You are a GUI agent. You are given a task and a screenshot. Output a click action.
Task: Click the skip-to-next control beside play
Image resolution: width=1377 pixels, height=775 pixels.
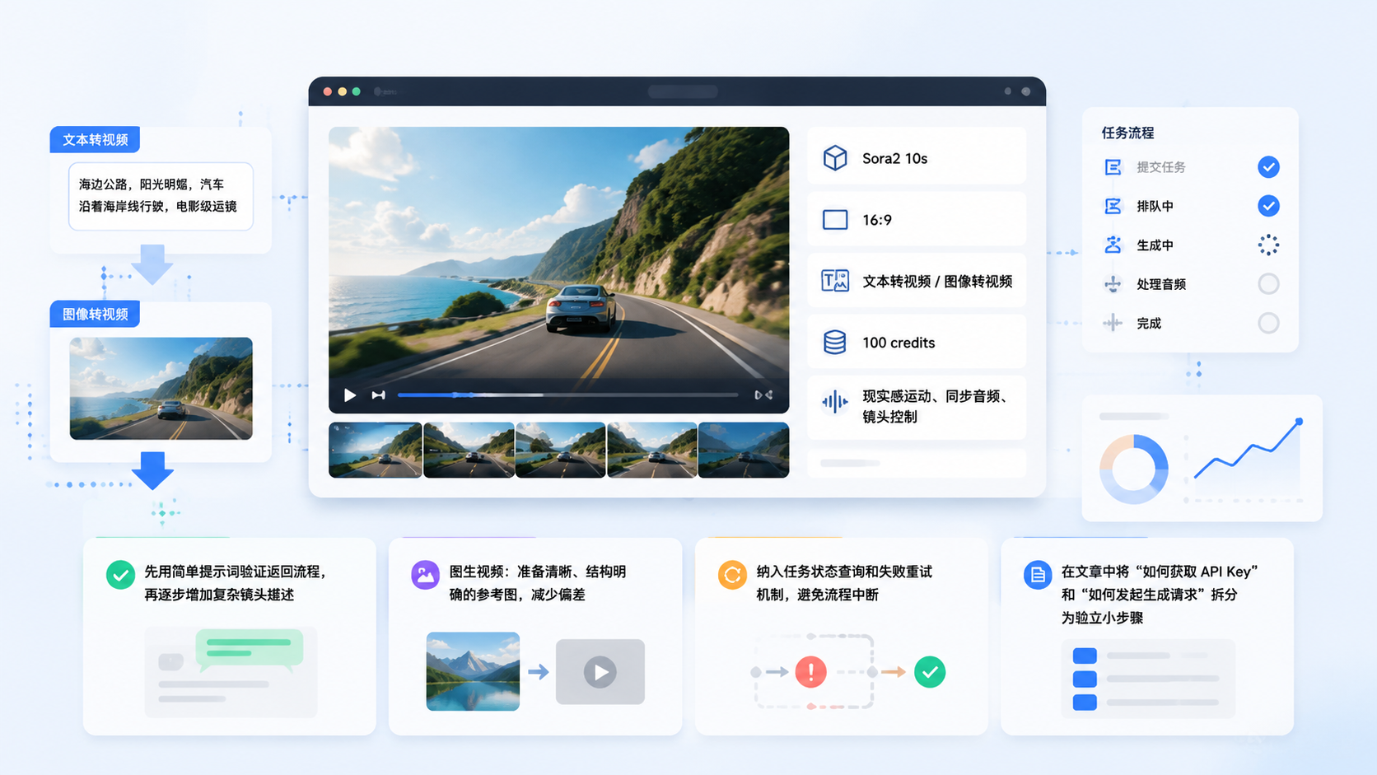378,395
